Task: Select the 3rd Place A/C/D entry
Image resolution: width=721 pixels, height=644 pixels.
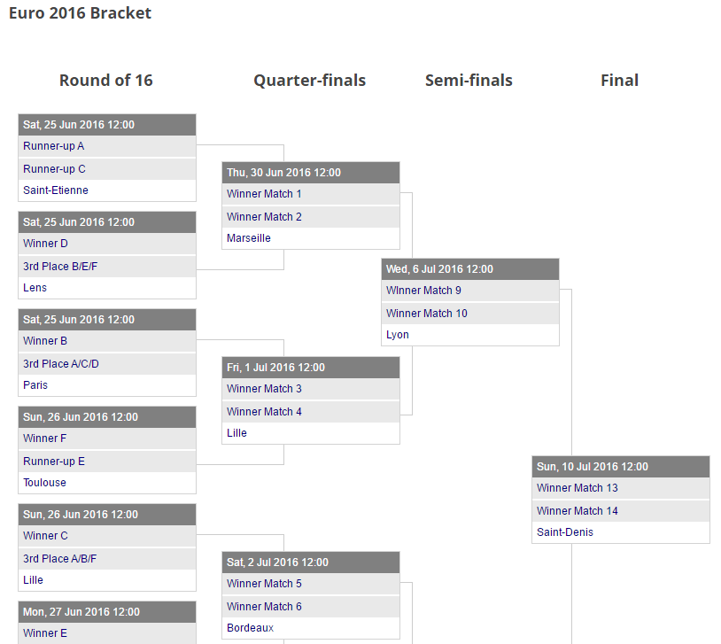Action: tap(61, 364)
